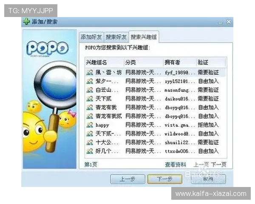Image resolution: width=255 pixels, height=204 pixels.
Task: Click the POPO logo in side panel
Action: pos(47,48)
